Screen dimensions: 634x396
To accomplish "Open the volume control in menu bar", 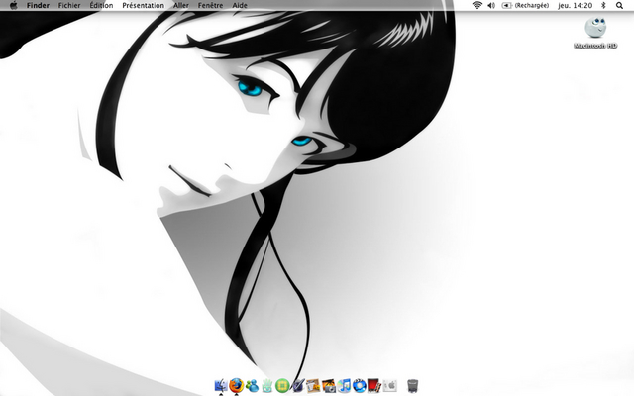I will 492,5.
